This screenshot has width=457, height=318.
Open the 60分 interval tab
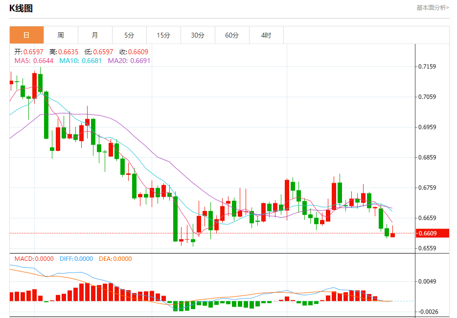pos(232,35)
